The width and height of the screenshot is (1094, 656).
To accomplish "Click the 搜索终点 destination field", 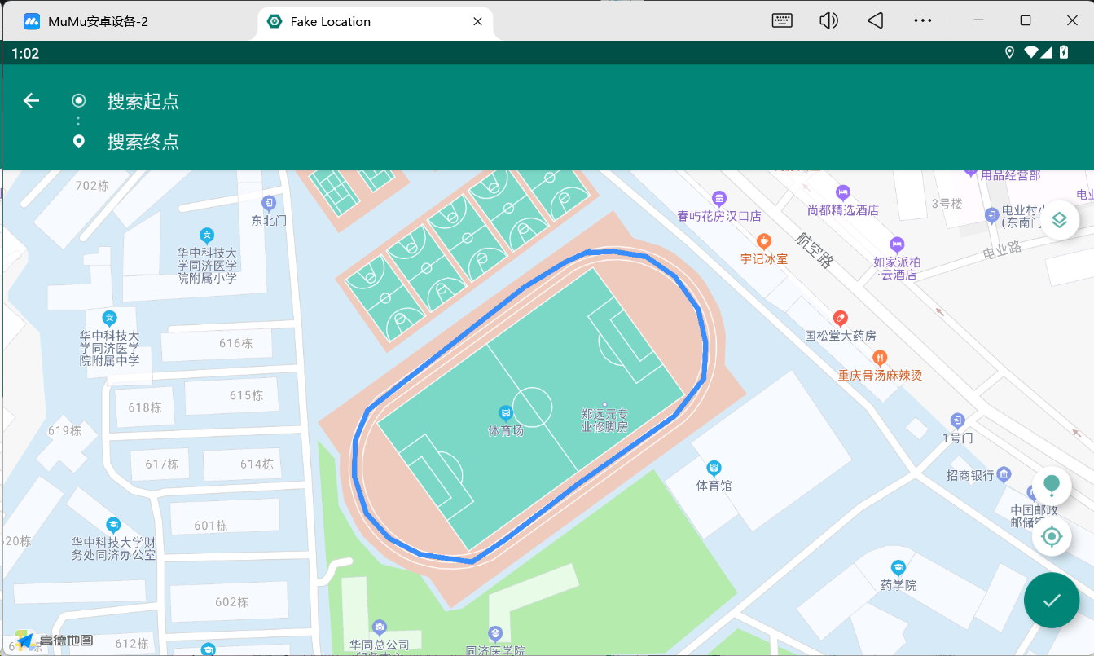I will pos(143,142).
